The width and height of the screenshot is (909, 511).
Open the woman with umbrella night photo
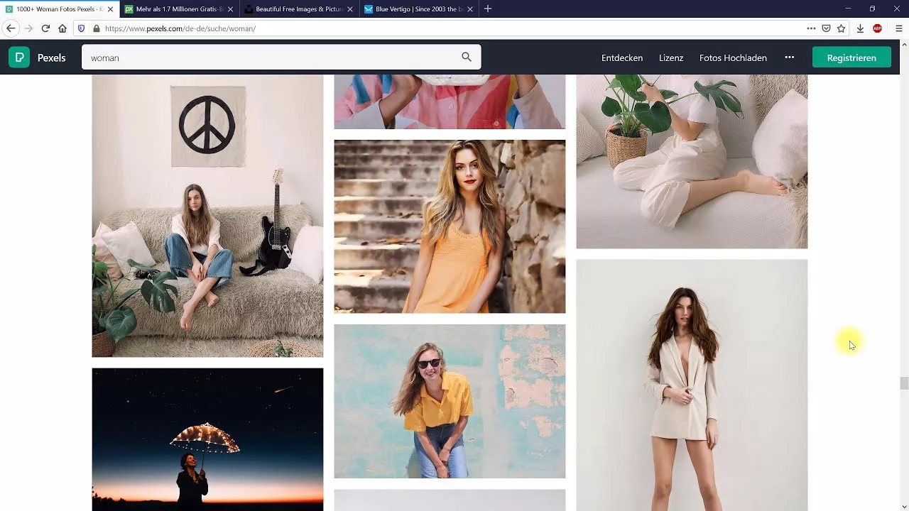(x=207, y=439)
